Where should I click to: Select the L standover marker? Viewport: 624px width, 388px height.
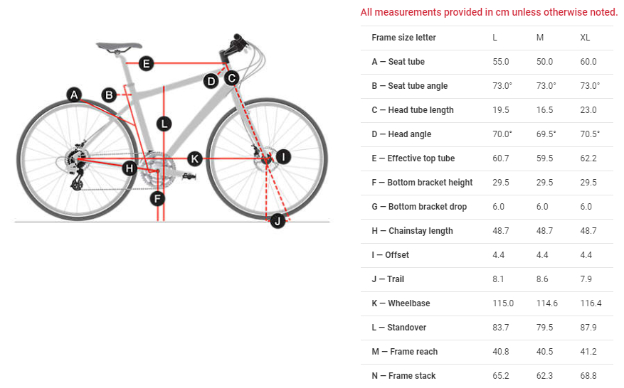164,124
